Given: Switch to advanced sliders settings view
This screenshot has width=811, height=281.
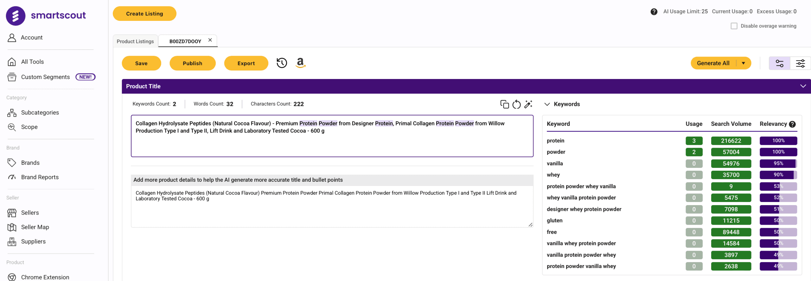Looking at the screenshot, I should coord(800,63).
